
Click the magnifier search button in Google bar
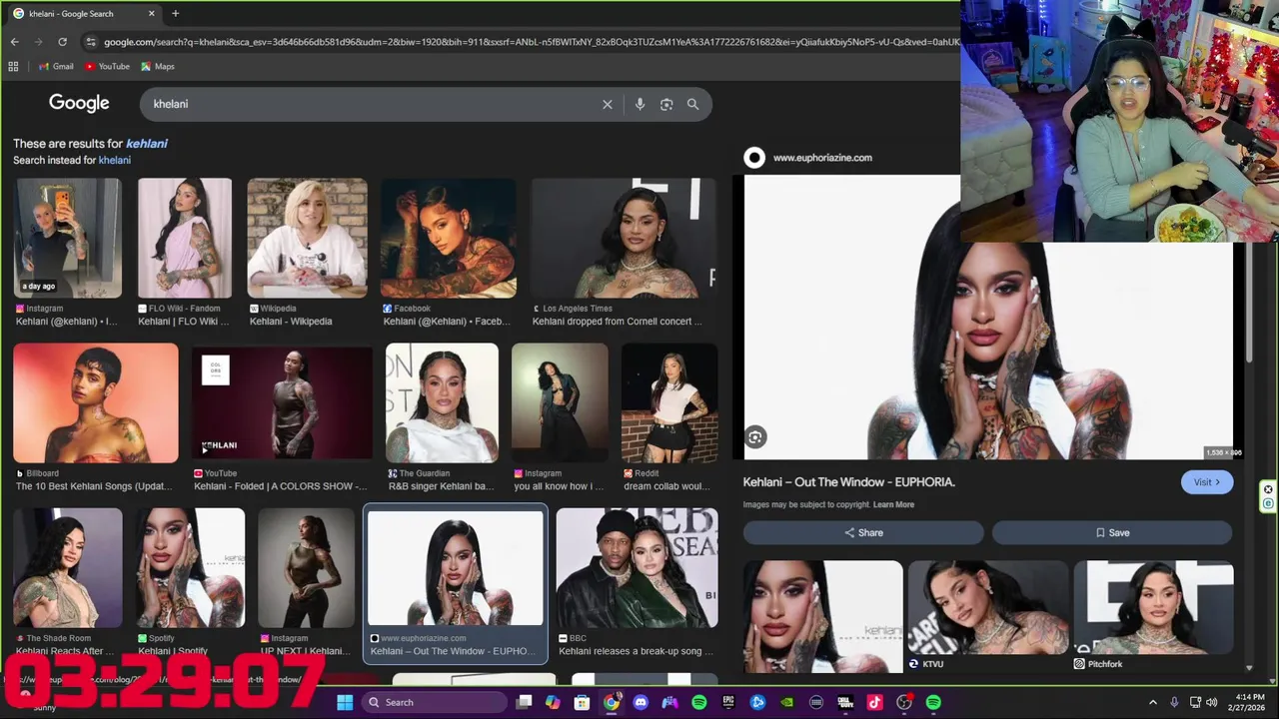pyautogui.click(x=692, y=104)
